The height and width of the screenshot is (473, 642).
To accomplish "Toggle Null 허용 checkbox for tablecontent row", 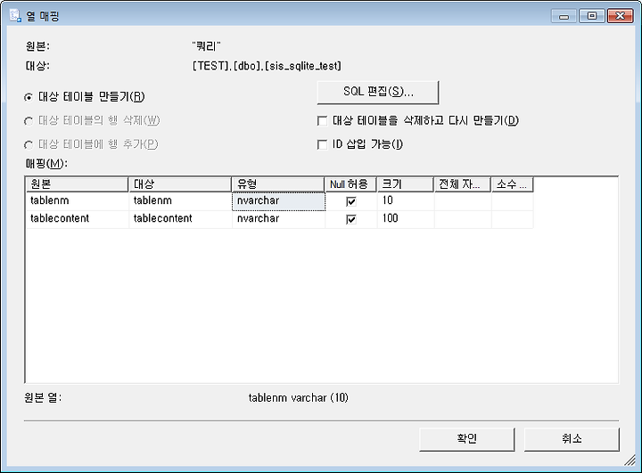I will click(351, 219).
